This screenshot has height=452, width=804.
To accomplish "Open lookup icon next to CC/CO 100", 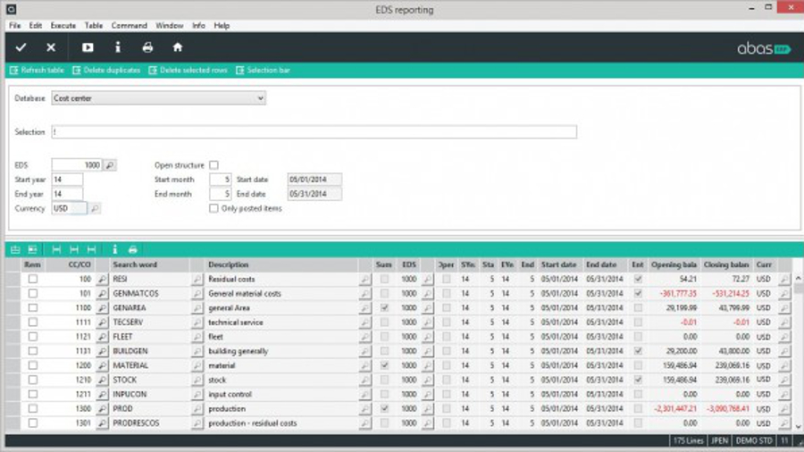I will 102,280.
